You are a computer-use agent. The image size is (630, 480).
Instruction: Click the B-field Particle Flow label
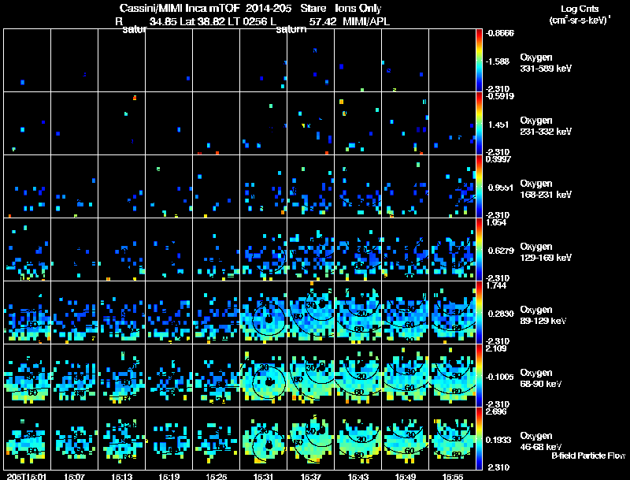(587, 456)
